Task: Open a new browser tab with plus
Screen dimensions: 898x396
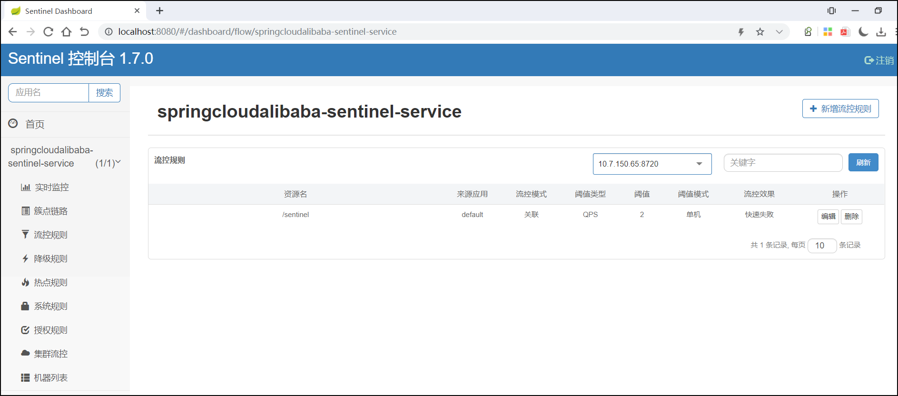Action: (x=160, y=10)
